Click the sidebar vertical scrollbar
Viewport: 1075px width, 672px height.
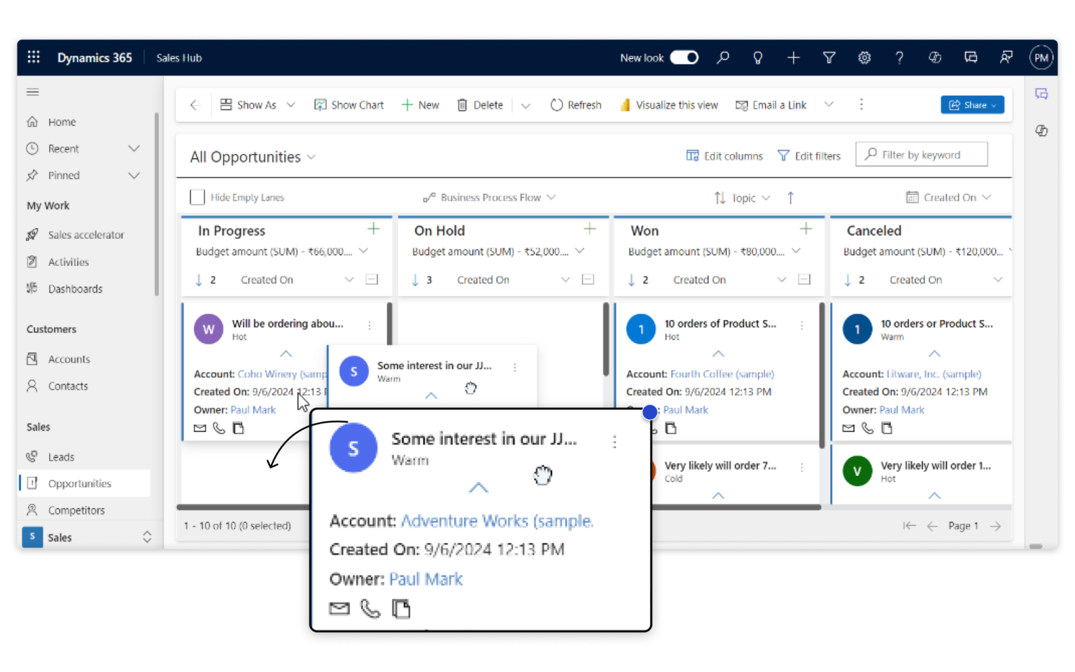pos(156,203)
